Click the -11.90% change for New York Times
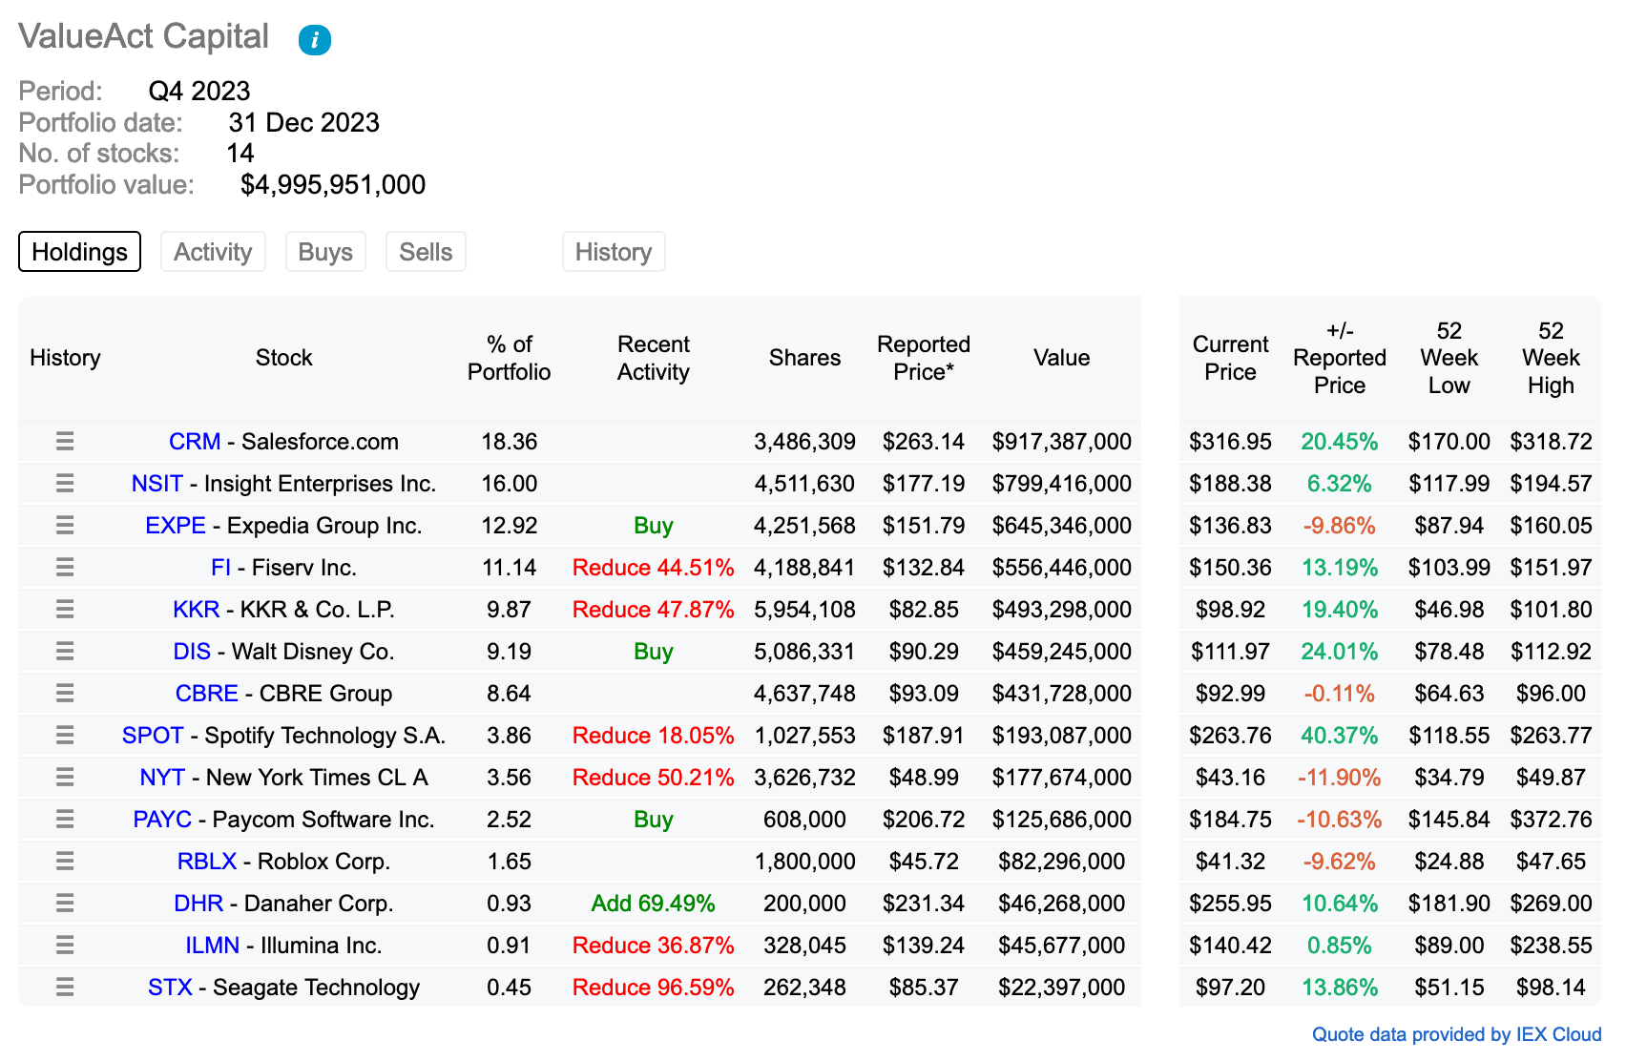Image resolution: width=1626 pixels, height=1061 pixels. 1340,778
